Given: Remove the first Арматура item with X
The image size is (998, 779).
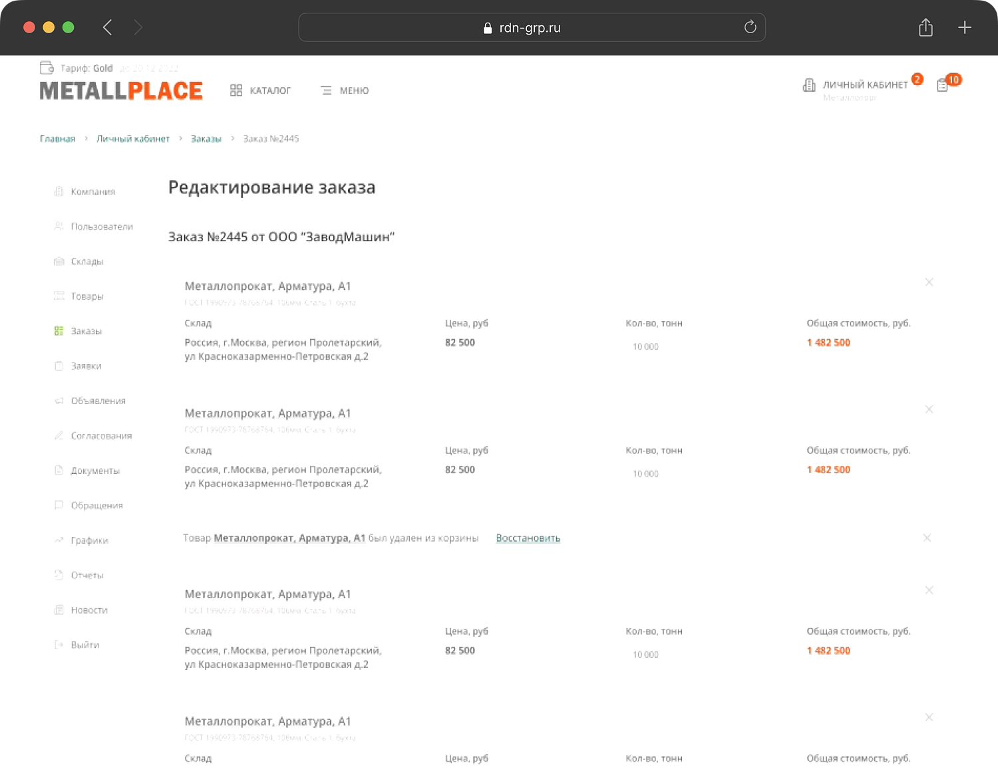Looking at the screenshot, I should pyautogui.click(x=929, y=282).
